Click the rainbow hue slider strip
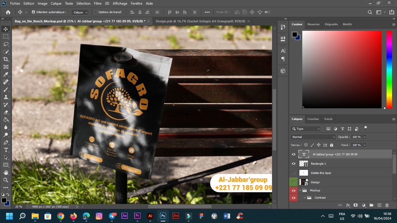397x223 pixels. click(x=389, y=69)
